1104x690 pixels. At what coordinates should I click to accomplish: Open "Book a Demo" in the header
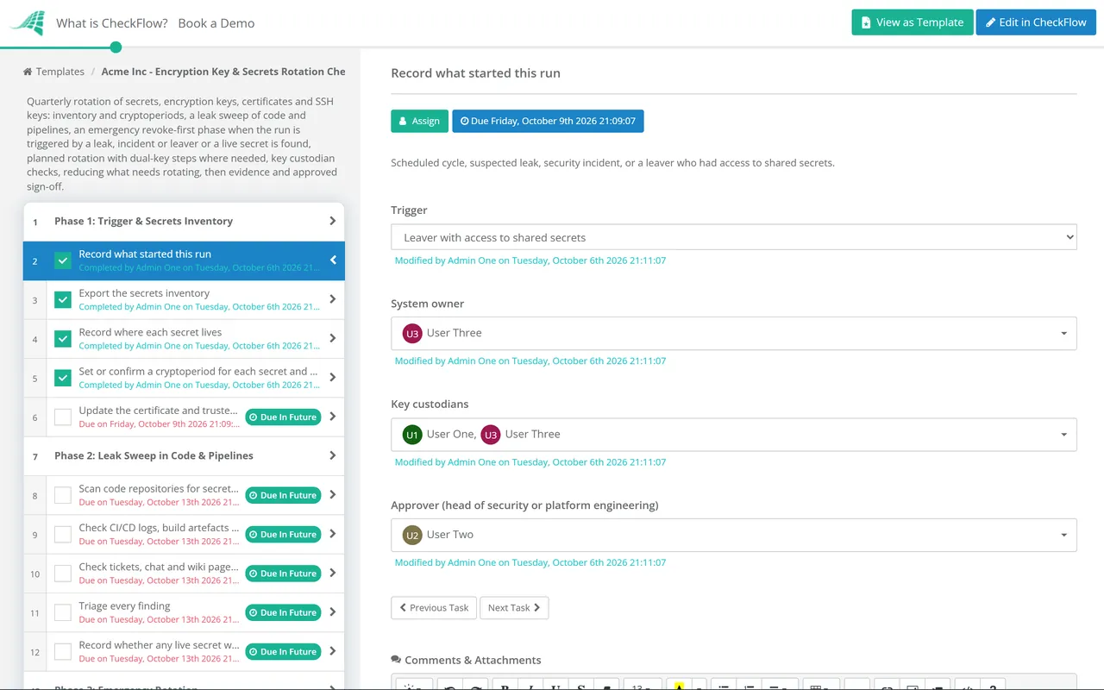(216, 23)
